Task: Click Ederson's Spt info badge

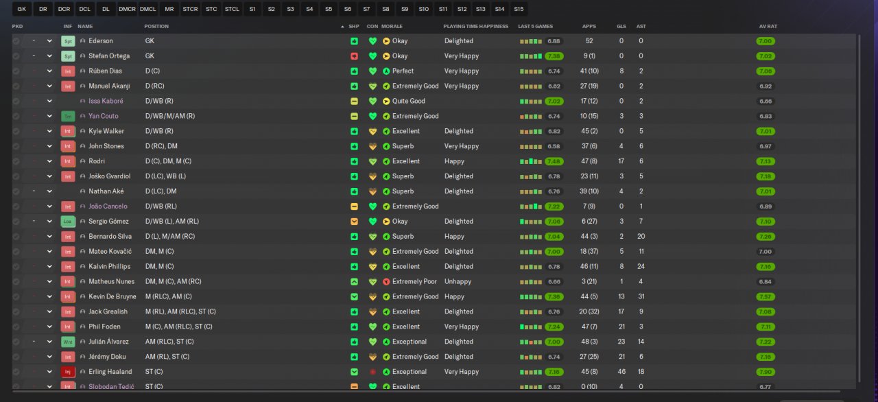Action: pyautogui.click(x=68, y=41)
